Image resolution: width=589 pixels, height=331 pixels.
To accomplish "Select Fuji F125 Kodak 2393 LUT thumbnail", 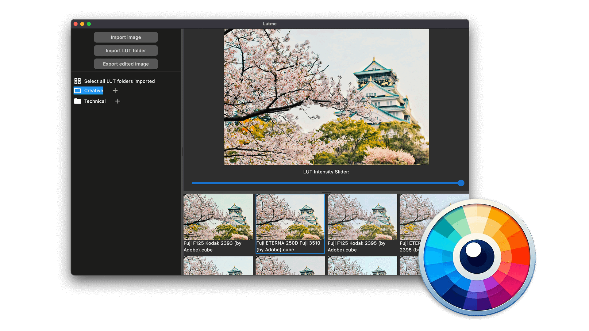I will tap(218, 217).
